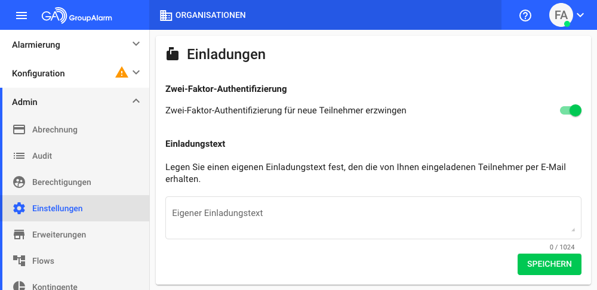Image resolution: width=597 pixels, height=290 pixels.
Task: Click into the Eigener Einladungstext field
Action: [373, 218]
